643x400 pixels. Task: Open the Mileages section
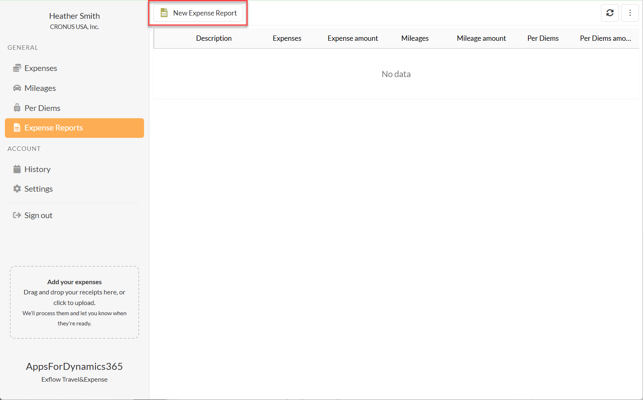point(40,88)
